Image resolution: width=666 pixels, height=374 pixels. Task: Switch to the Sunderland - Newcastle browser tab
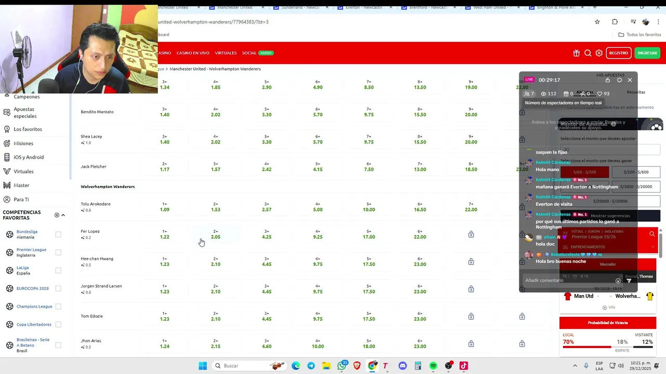(x=301, y=7)
